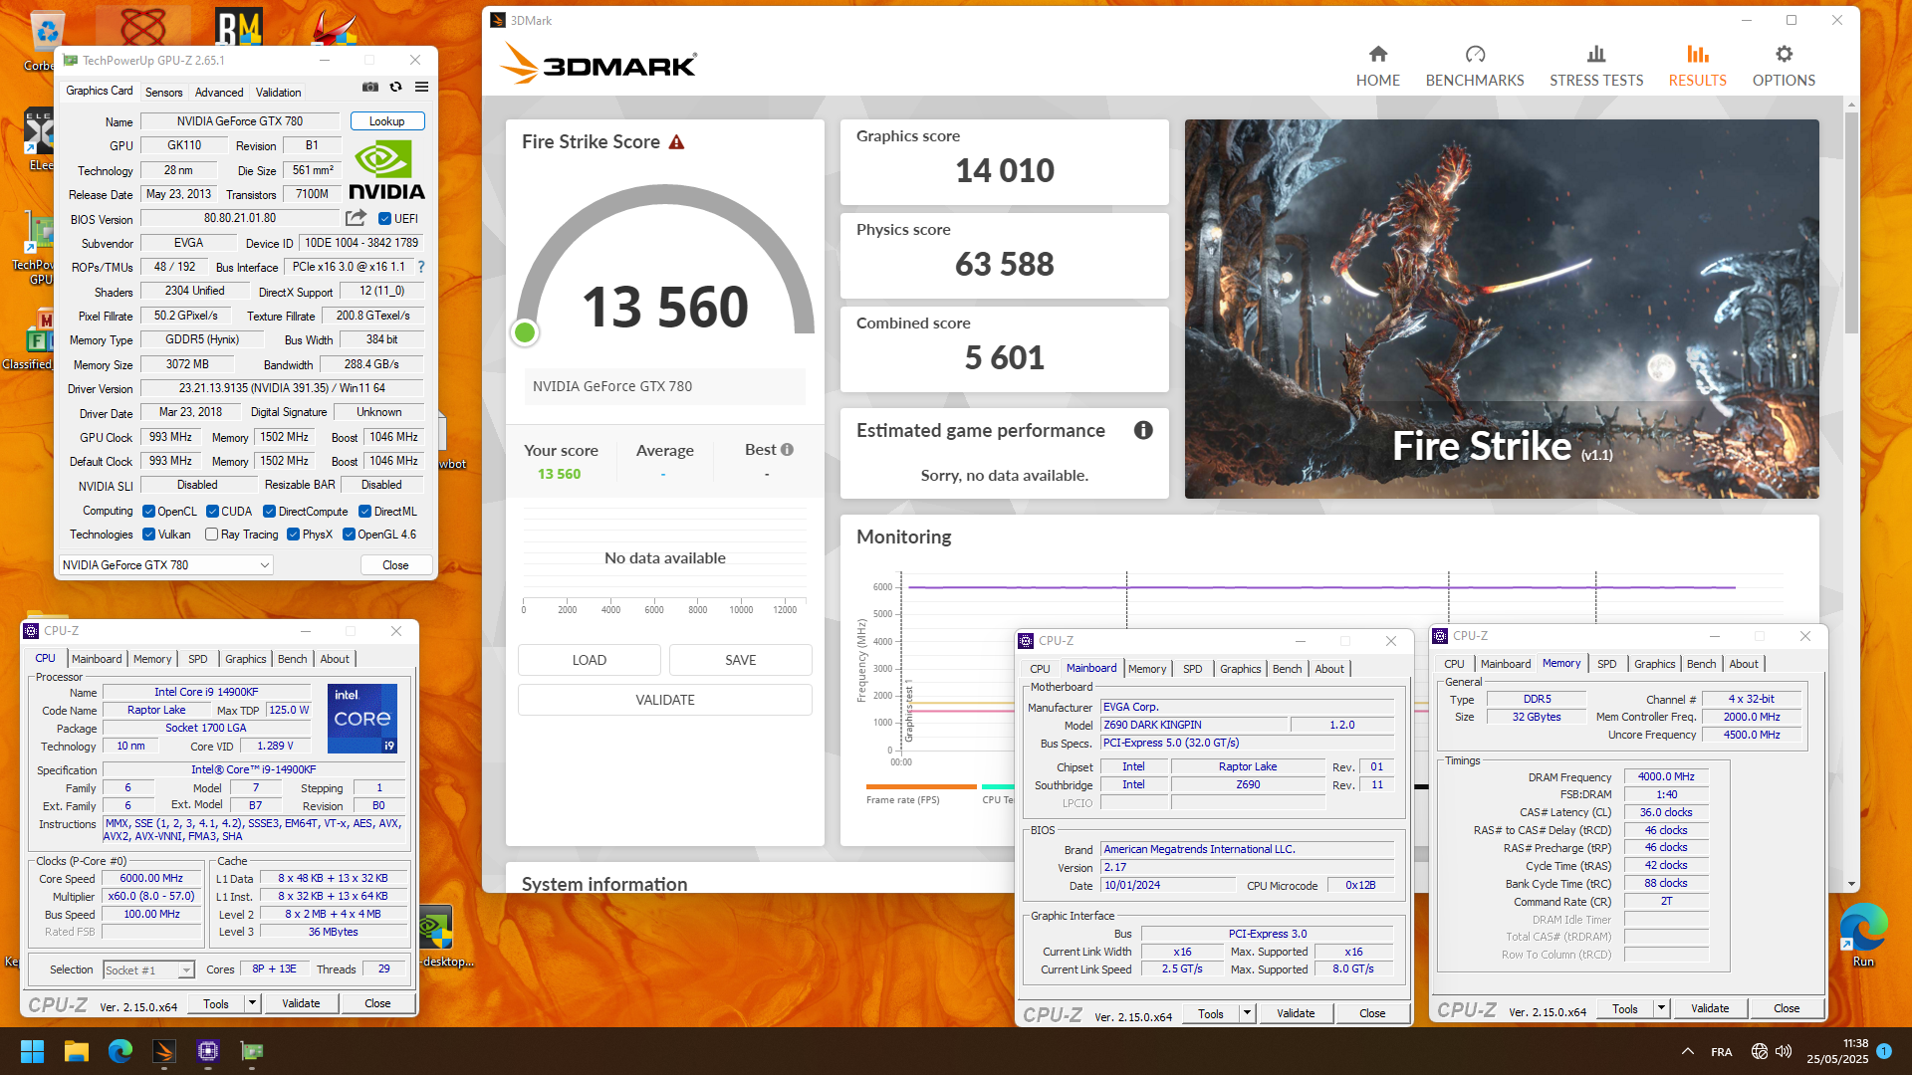This screenshot has height=1075, width=1912.
Task: Switch to the Validation tab in GPU-Z
Action: click(x=278, y=92)
